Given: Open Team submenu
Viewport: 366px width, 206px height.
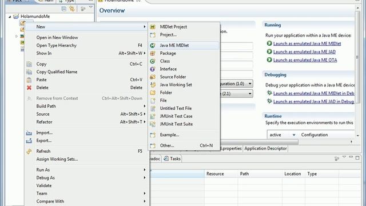Looking at the screenshot, I should click(145, 193).
